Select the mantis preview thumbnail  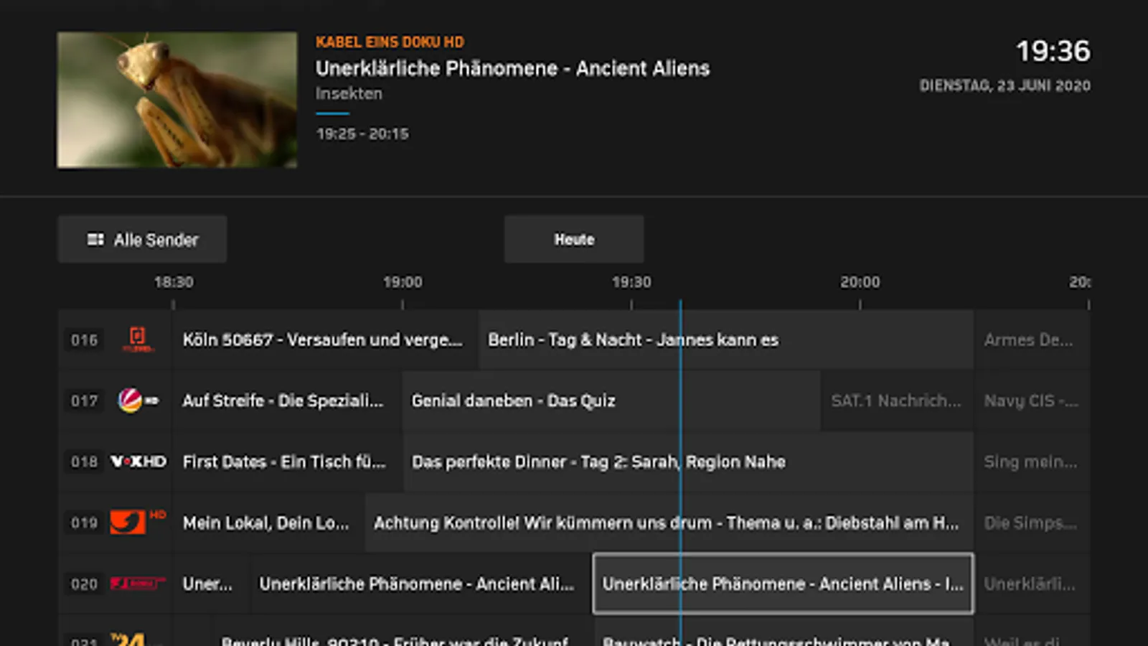tap(177, 100)
